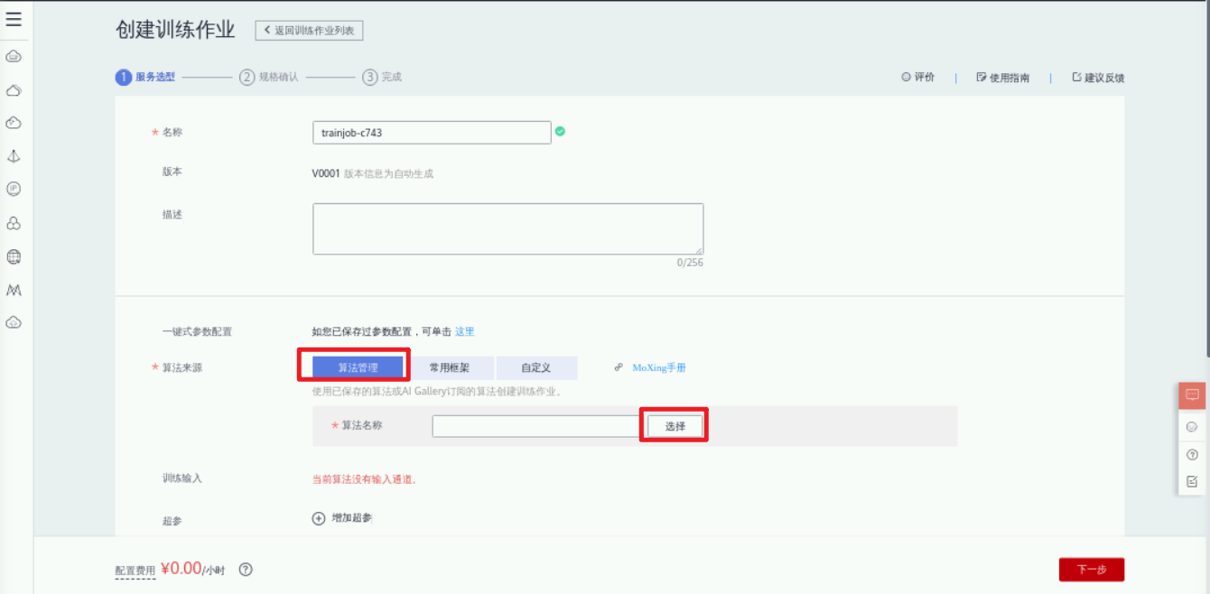Image resolution: width=1210 pixels, height=594 pixels.
Task: Click step 3 完成 in progress bar
Action: point(382,78)
